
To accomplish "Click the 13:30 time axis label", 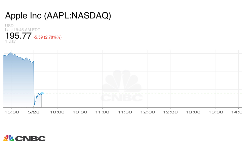I will point(215,112).
